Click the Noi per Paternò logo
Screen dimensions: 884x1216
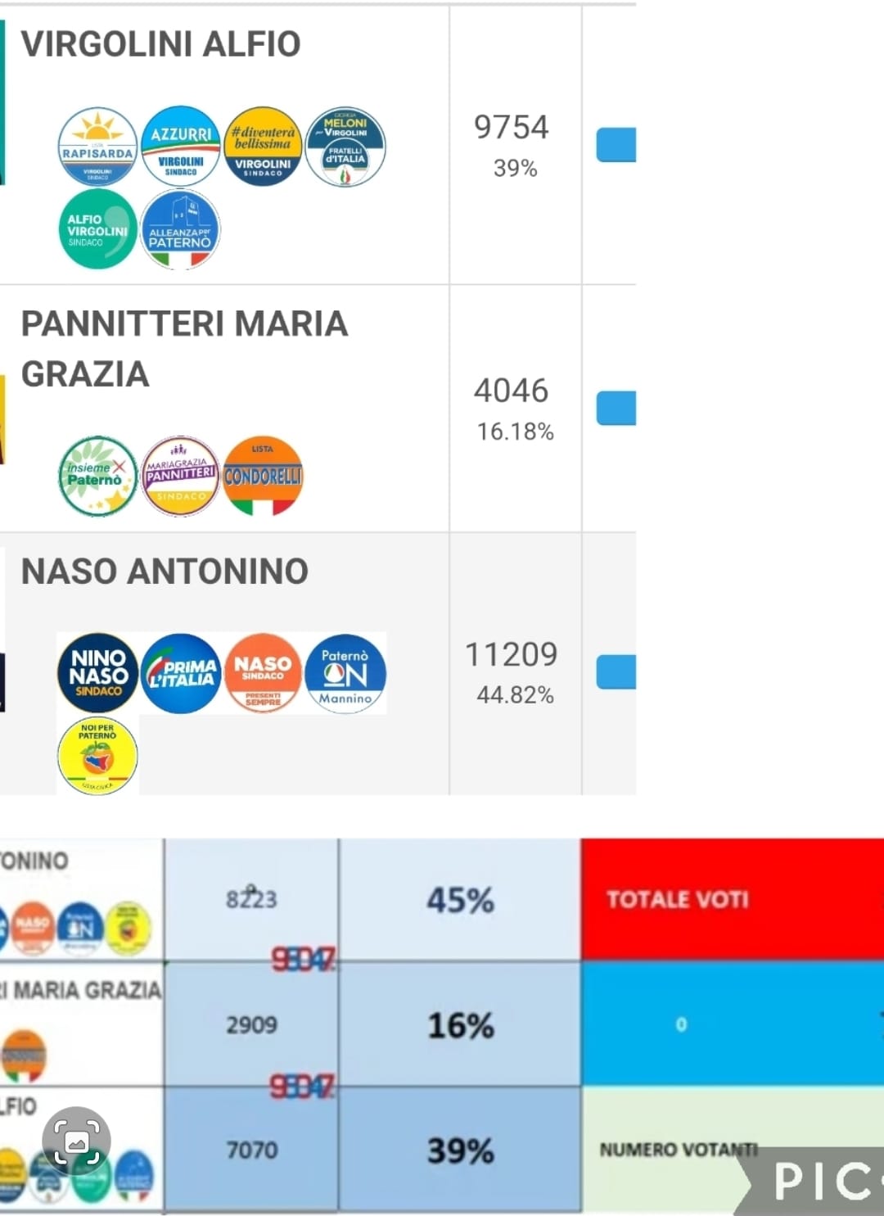(x=97, y=756)
